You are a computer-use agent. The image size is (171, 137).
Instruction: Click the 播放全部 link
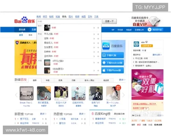[157, 55]
